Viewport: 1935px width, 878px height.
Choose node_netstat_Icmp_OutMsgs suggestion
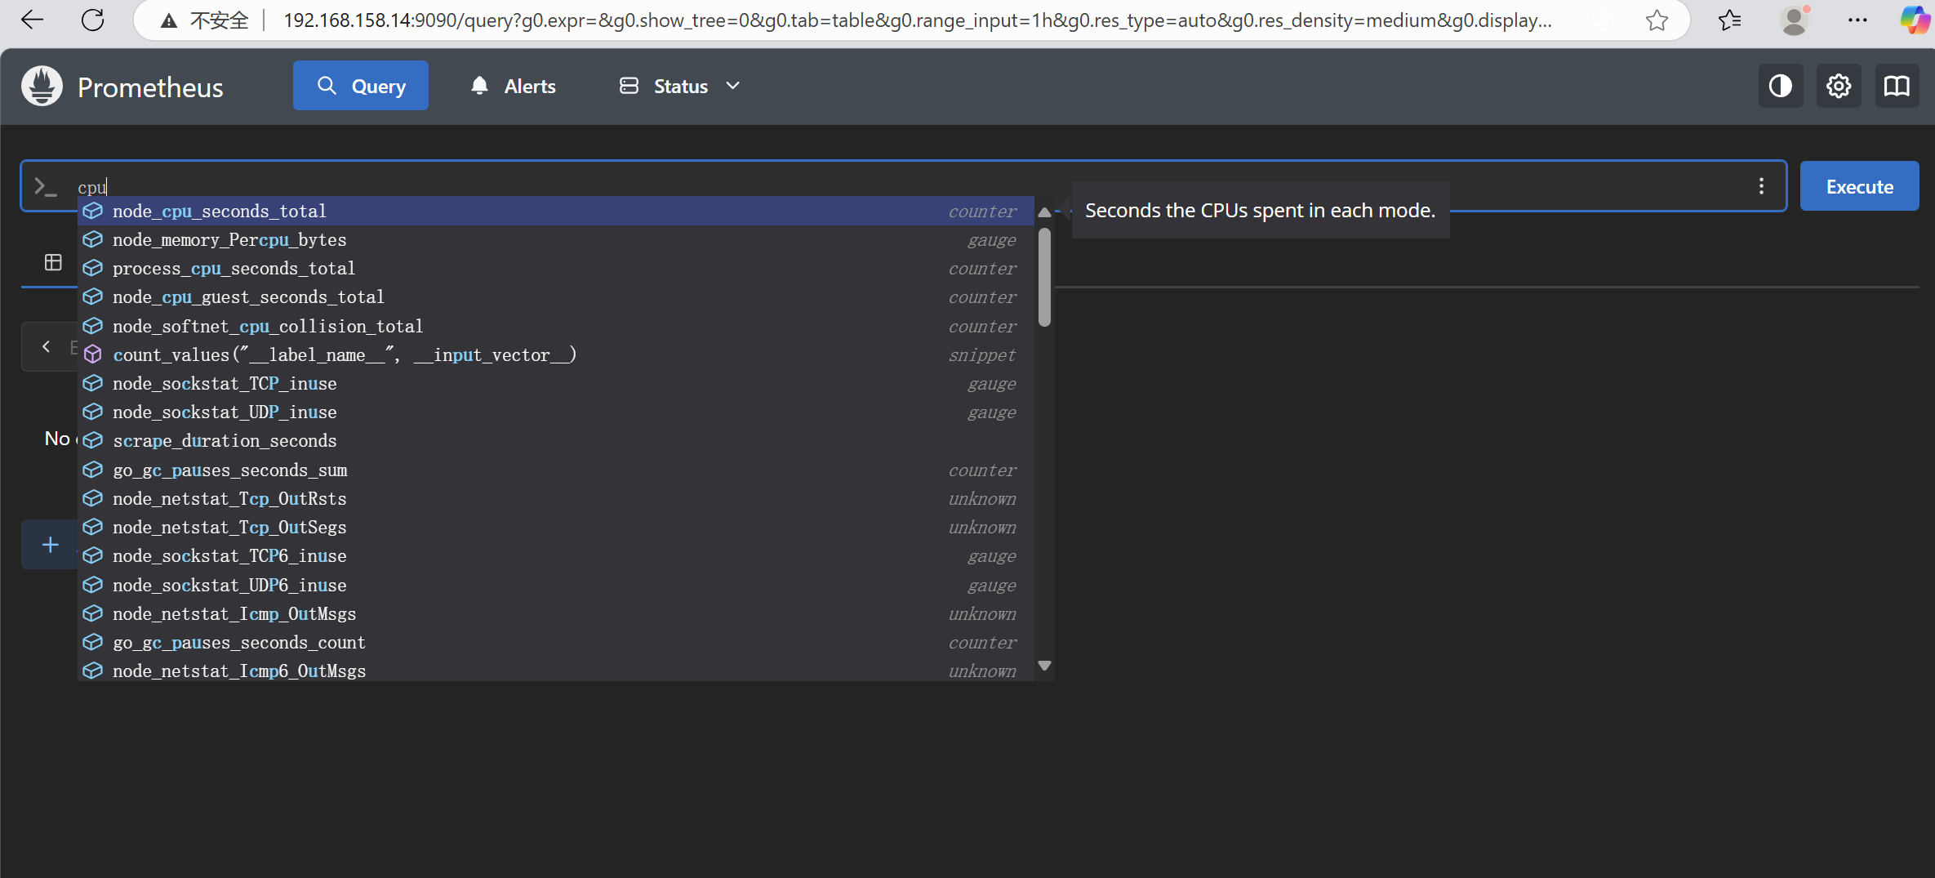556,614
